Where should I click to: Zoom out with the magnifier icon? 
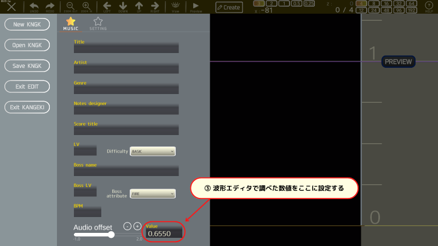point(70,6)
